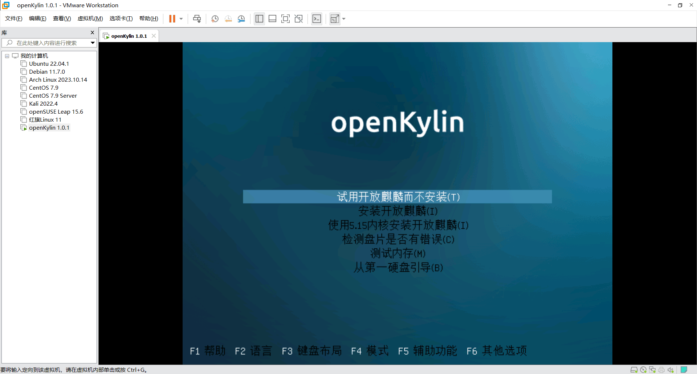
Task: Click the hard disk status icon
Action: coord(634,370)
